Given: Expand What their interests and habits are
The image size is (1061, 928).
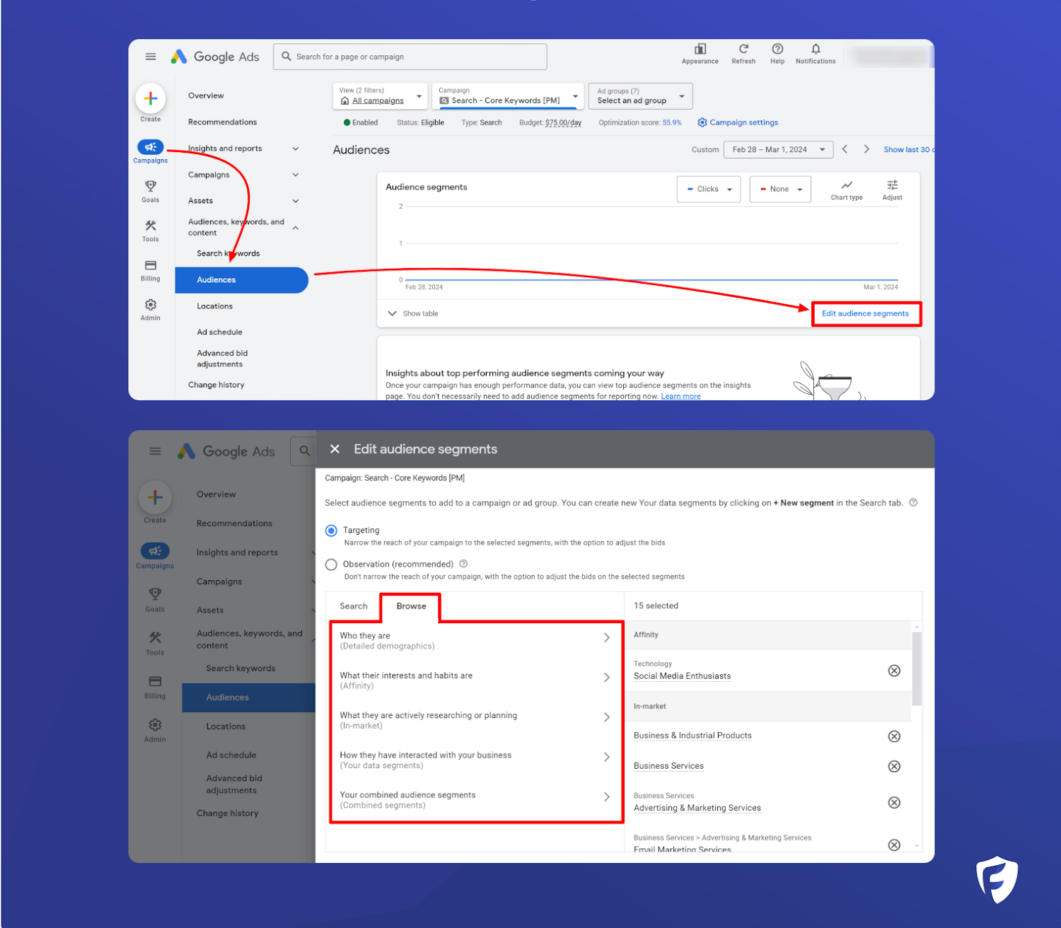Looking at the screenshot, I should pyautogui.click(x=475, y=680).
